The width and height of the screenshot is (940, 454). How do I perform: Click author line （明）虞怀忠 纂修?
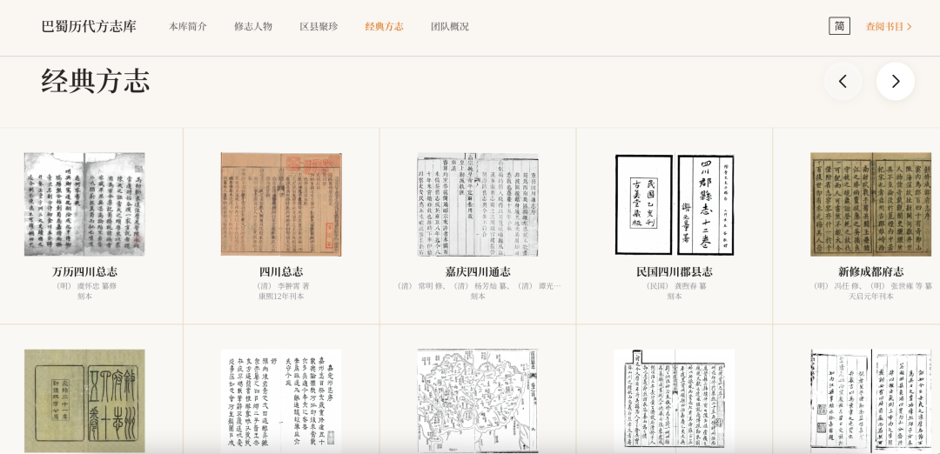point(84,286)
